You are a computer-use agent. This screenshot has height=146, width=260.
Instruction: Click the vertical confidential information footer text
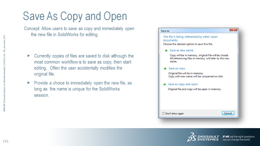click(x=4, y=73)
